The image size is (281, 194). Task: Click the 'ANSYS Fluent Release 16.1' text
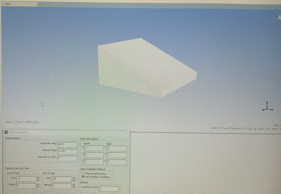[229, 128]
